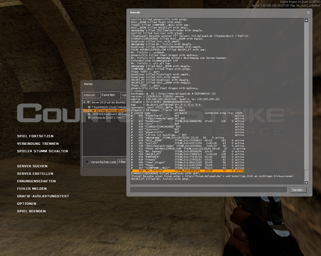The image size is (321, 256).
Task: Click the shield icon of the highlighted EU server
Action: pyautogui.click(x=89, y=110)
